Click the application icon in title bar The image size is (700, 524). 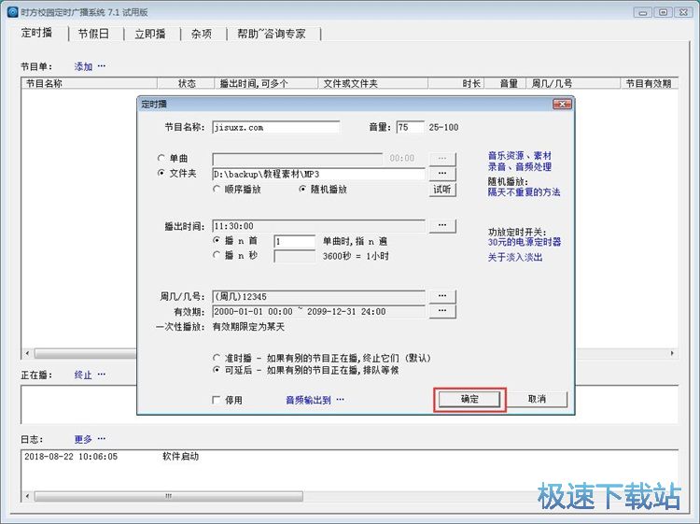(x=13, y=12)
